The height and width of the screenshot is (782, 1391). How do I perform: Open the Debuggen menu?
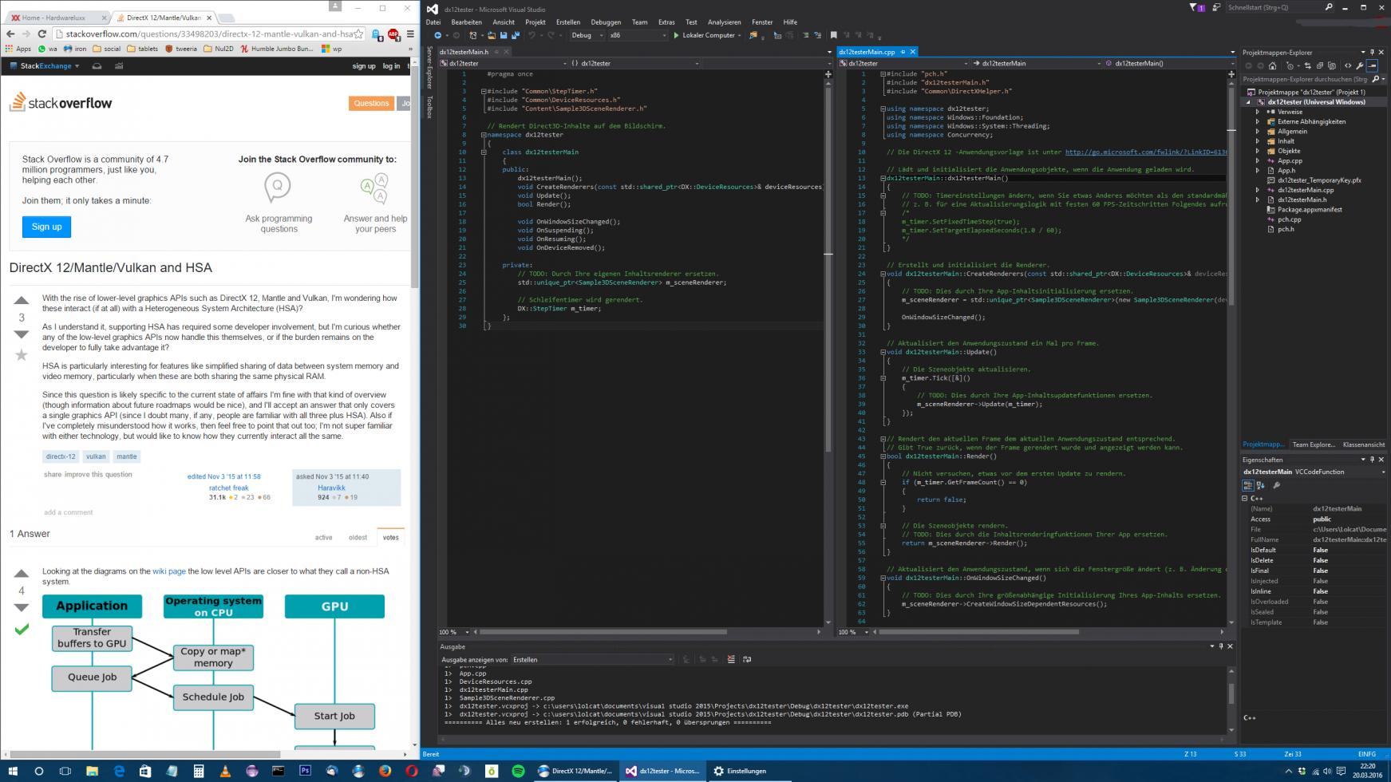click(606, 22)
